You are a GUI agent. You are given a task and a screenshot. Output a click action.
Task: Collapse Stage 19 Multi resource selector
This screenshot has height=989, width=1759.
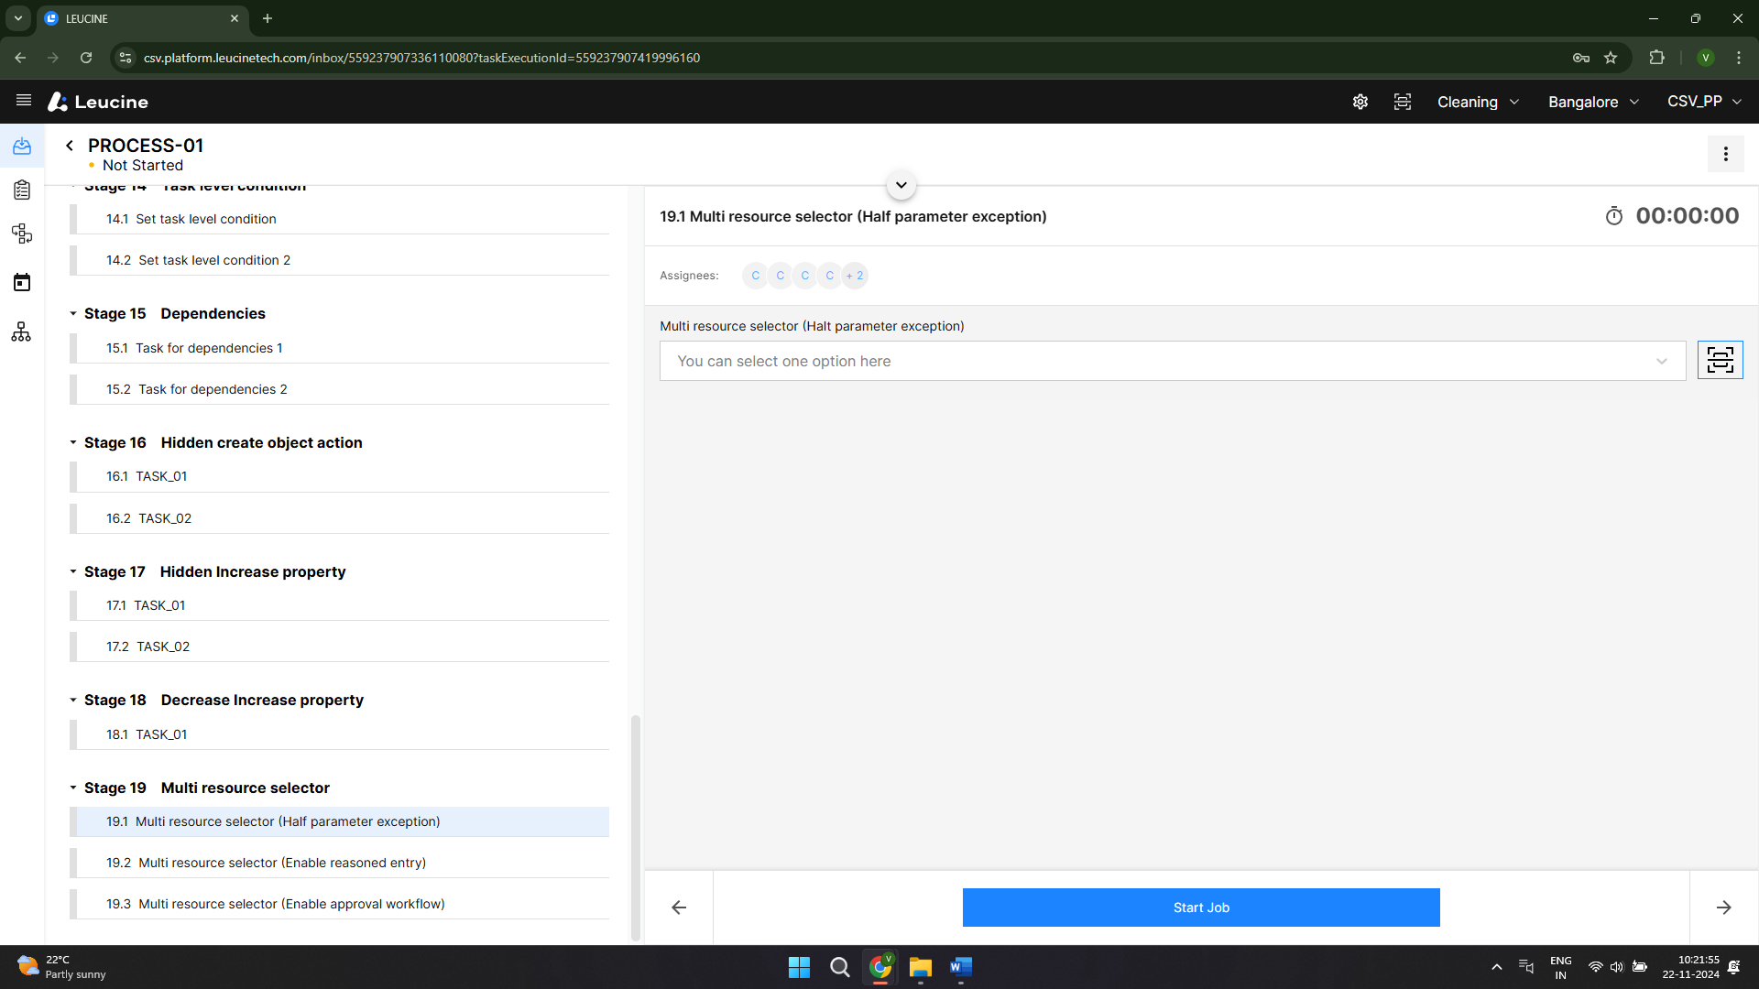coord(73,788)
